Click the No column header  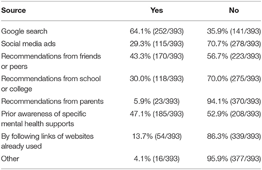click(x=234, y=10)
